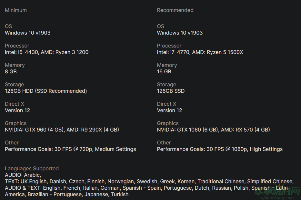Click the GTX 1060 graphics line
The image size is (301, 200).
[x=213, y=130]
